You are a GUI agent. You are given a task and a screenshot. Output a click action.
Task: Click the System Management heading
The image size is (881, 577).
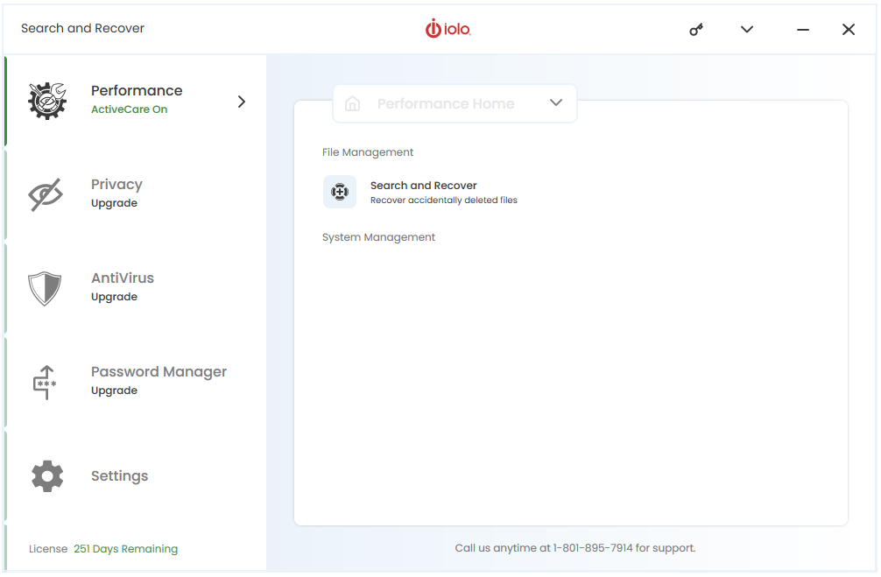click(x=378, y=237)
